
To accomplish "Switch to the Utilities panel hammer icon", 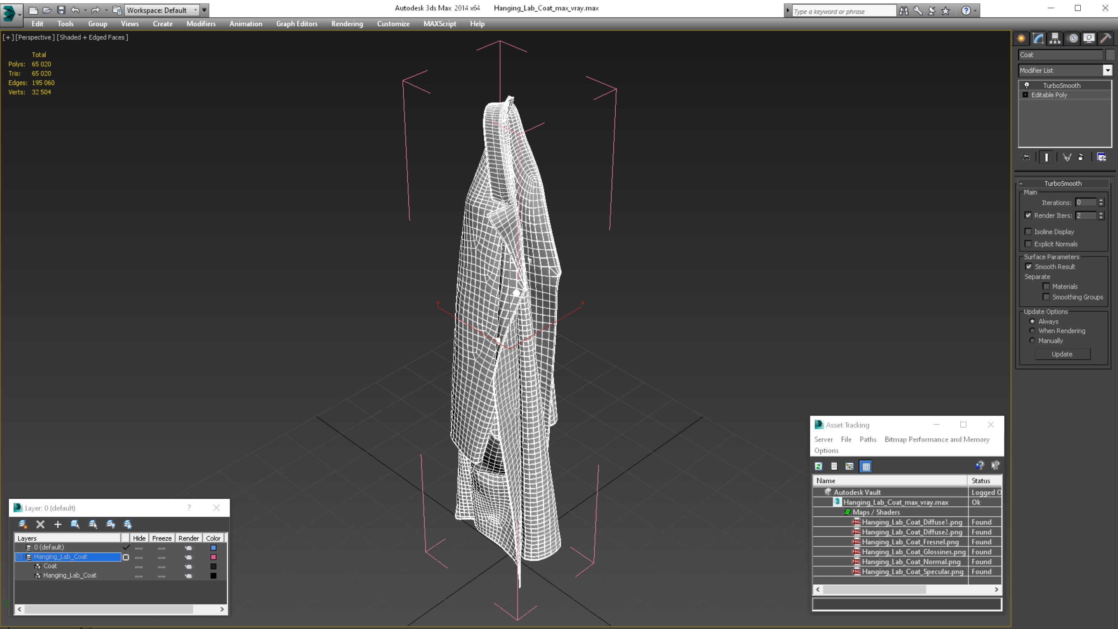I will point(1106,38).
